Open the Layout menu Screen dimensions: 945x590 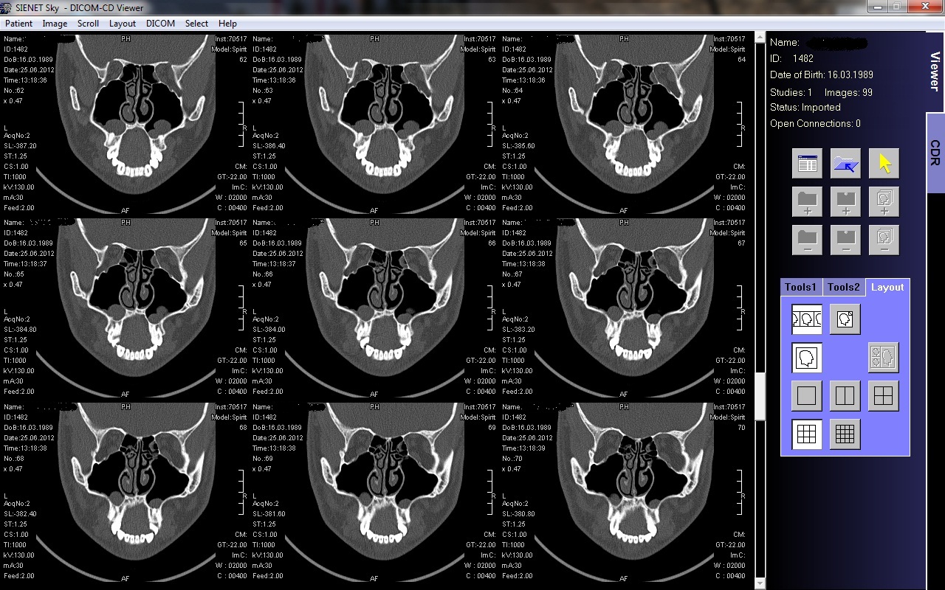coord(123,24)
